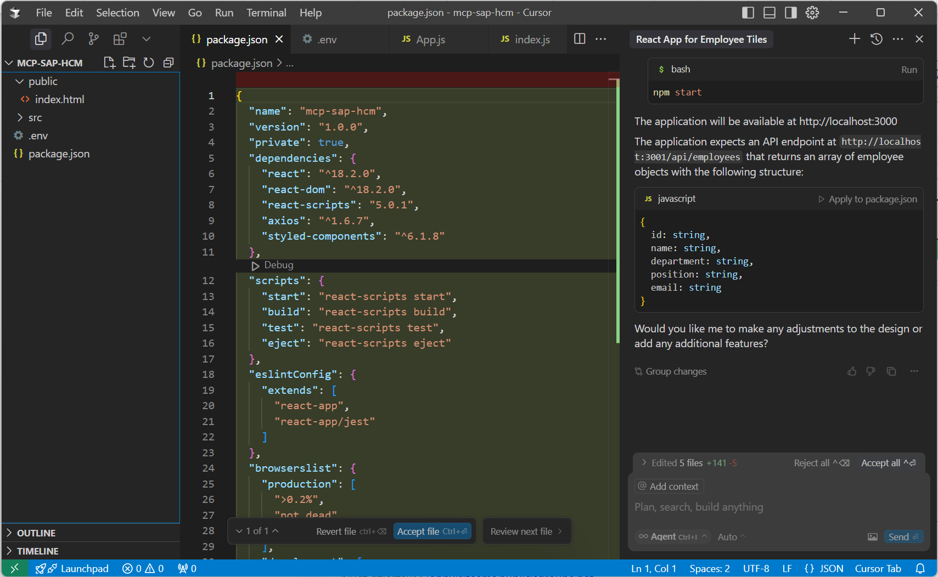Click the New File icon in explorer

tap(109, 63)
